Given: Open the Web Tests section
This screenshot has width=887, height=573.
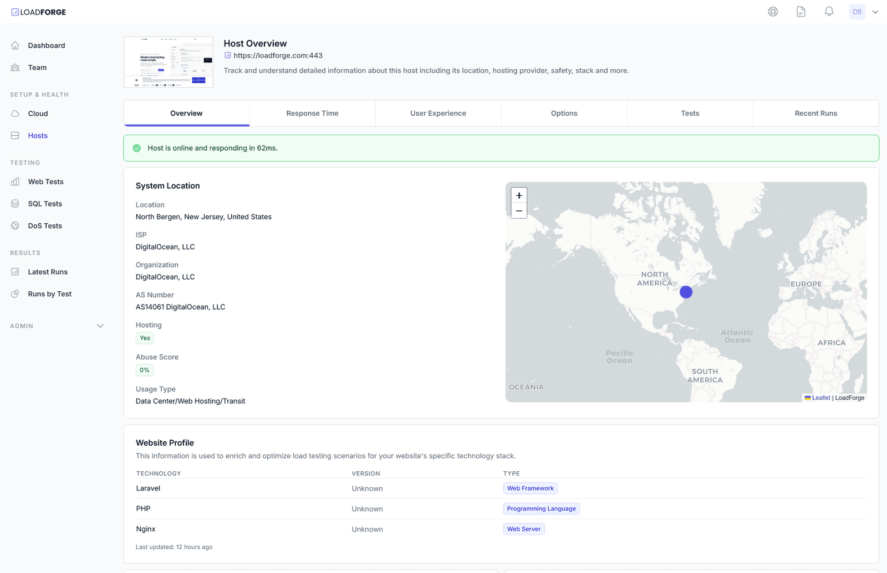Looking at the screenshot, I should click(45, 182).
